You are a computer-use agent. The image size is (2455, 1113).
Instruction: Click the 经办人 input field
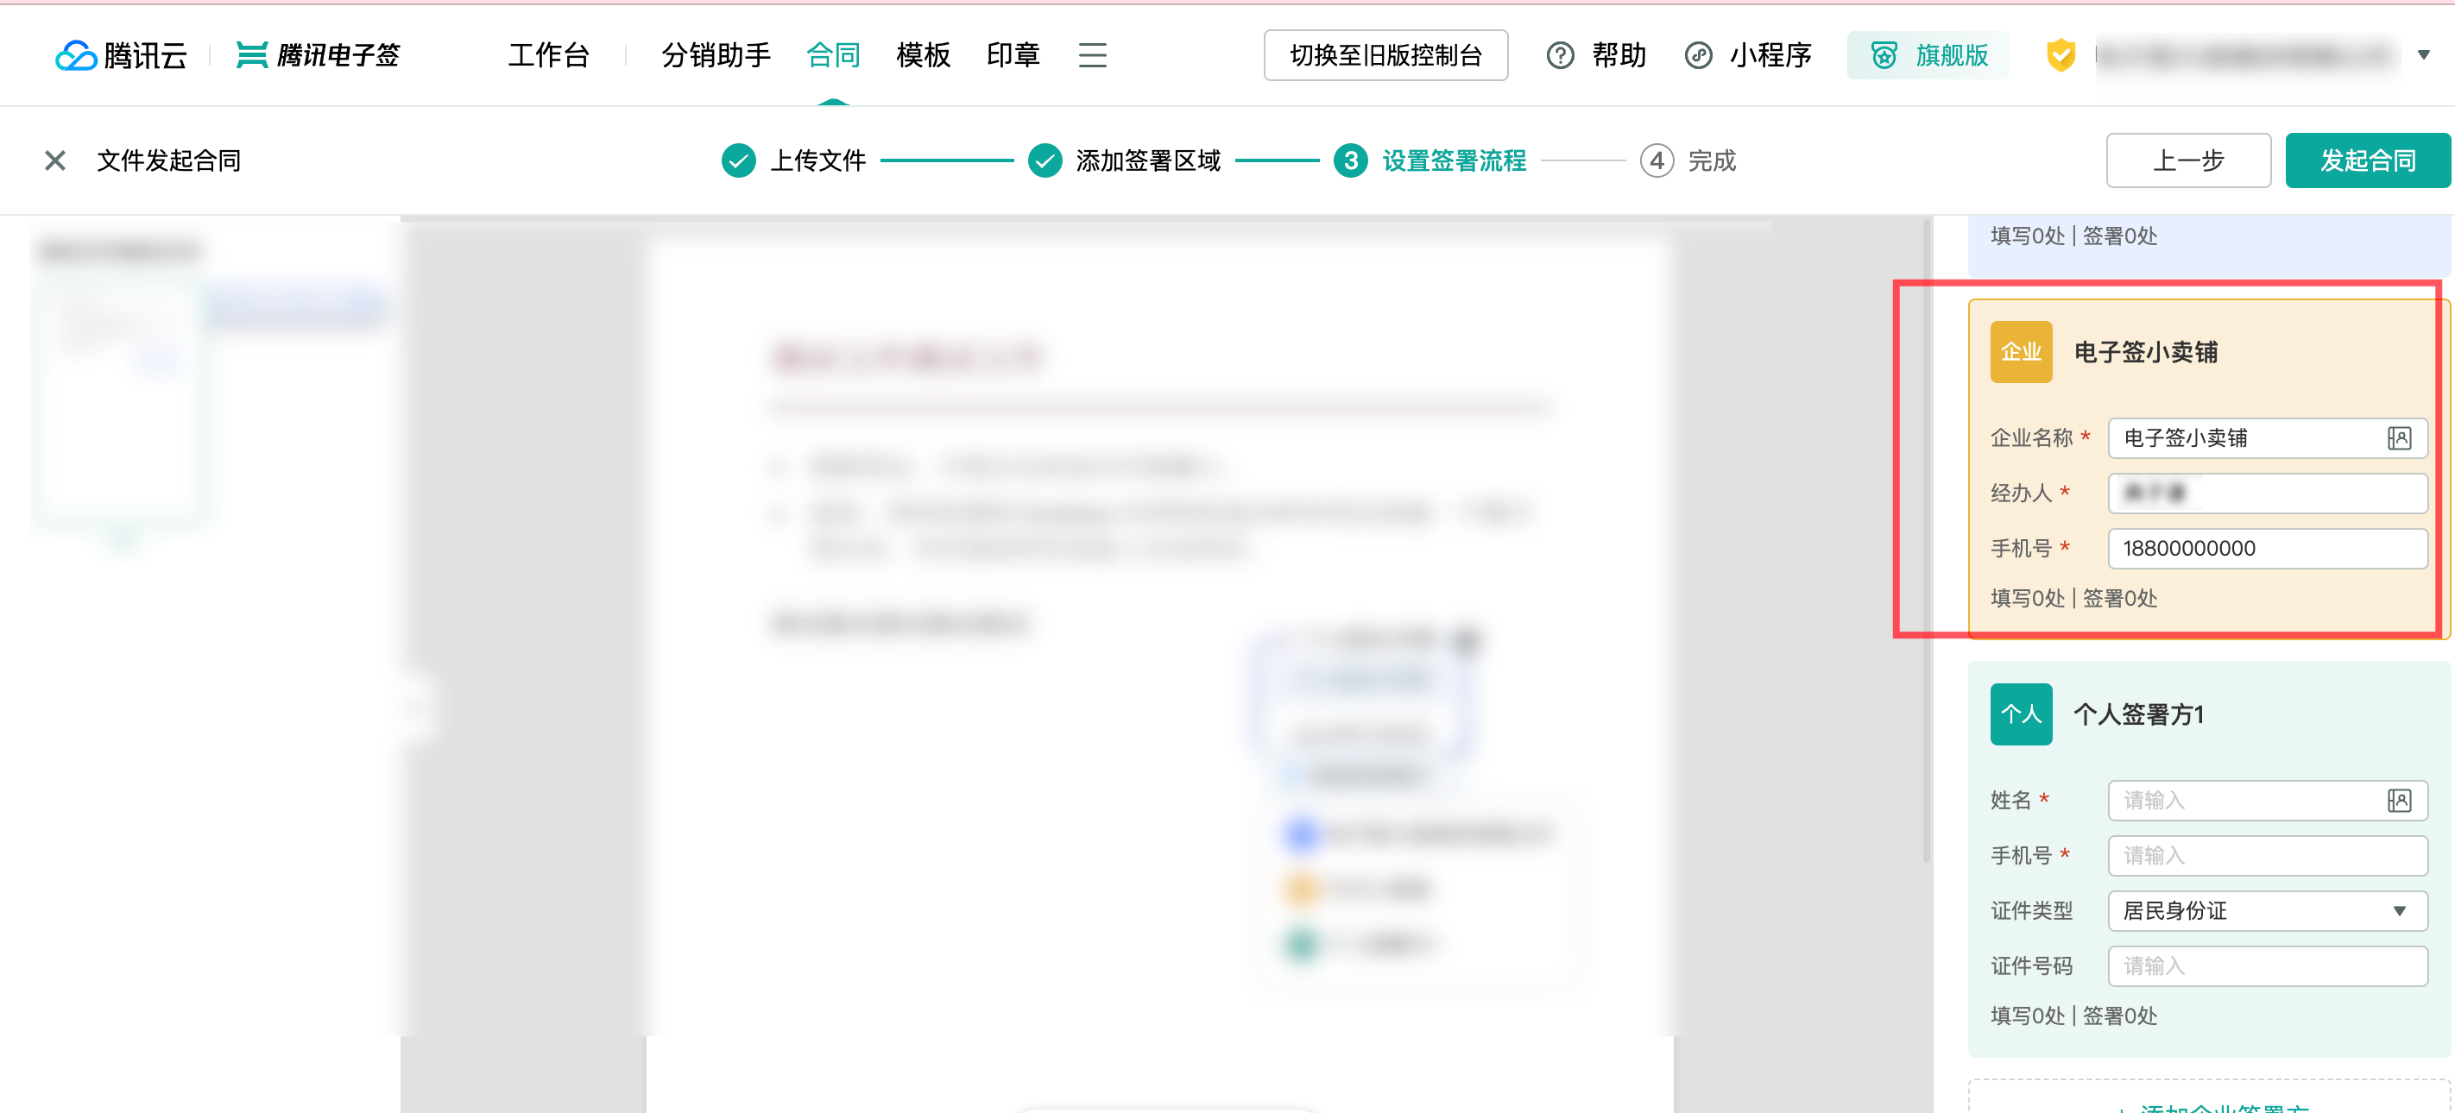point(2269,493)
